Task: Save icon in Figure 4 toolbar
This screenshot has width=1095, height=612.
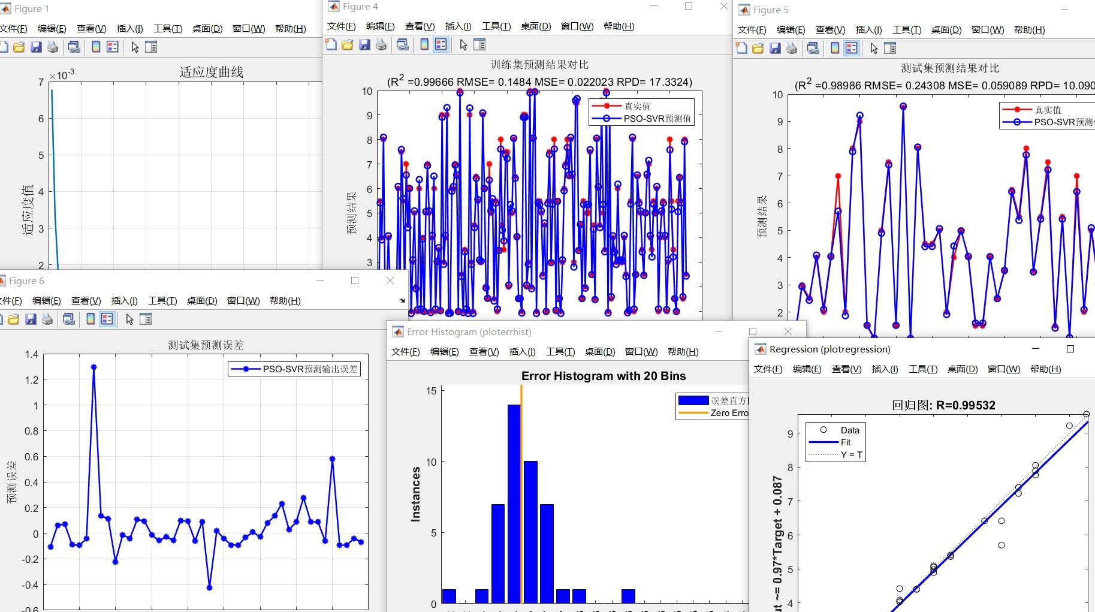Action: tap(364, 44)
